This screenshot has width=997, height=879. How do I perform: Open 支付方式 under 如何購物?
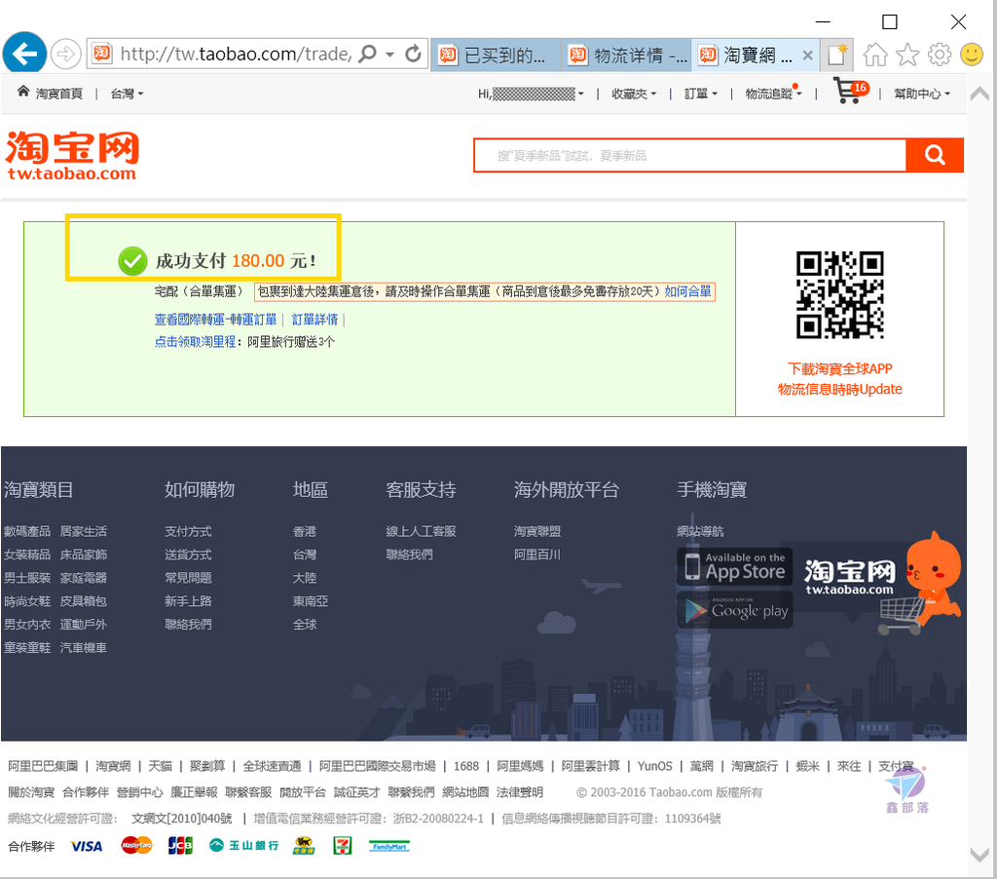pos(188,531)
